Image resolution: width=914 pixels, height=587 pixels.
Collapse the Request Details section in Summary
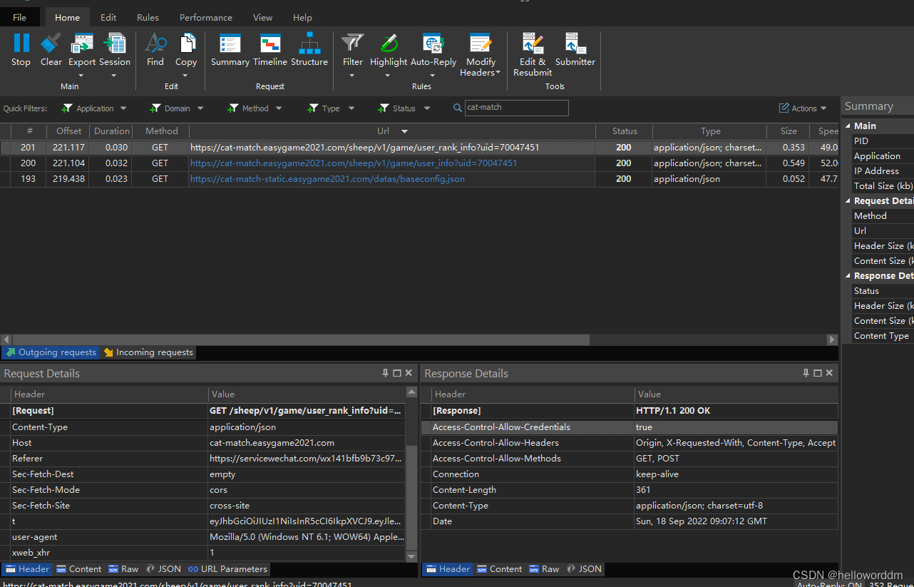[848, 200]
